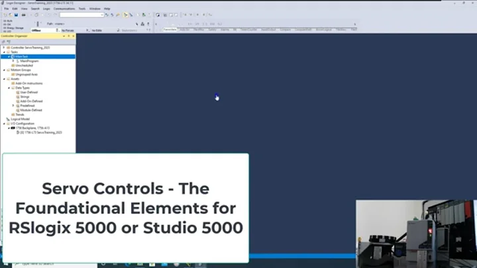
Task: Select the Unscheduled folder
Action: [24, 66]
